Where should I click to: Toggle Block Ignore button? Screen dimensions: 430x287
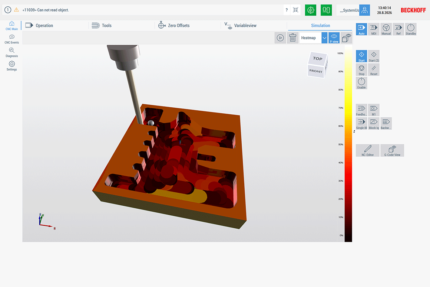point(374,123)
